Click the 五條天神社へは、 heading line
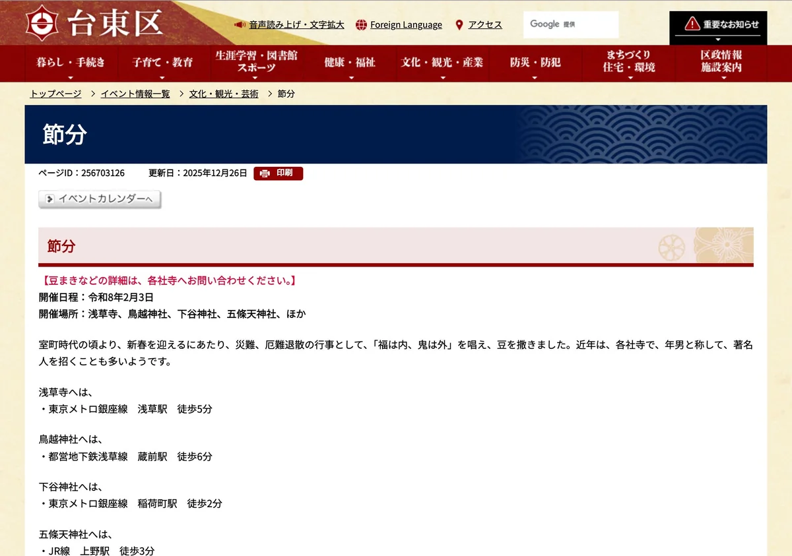Image resolution: width=792 pixels, height=556 pixels. point(77,535)
